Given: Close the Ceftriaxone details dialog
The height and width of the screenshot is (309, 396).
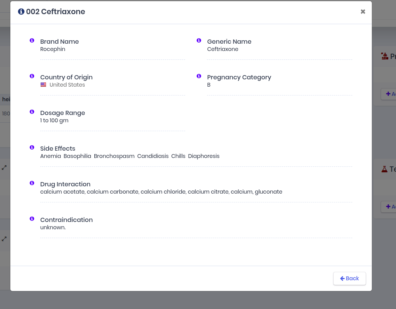Looking at the screenshot, I should (363, 12).
